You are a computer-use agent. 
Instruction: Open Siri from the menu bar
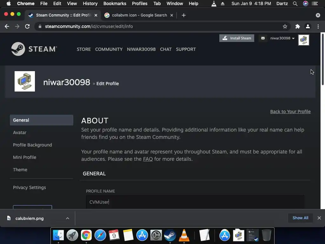click(x=306, y=3)
